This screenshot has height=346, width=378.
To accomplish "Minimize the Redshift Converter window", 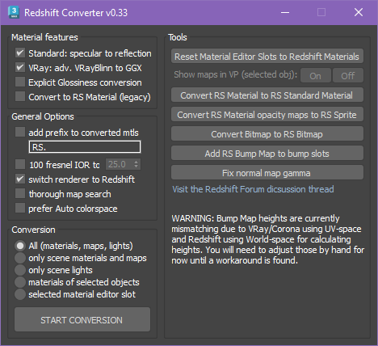I will [x=285, y=12].
